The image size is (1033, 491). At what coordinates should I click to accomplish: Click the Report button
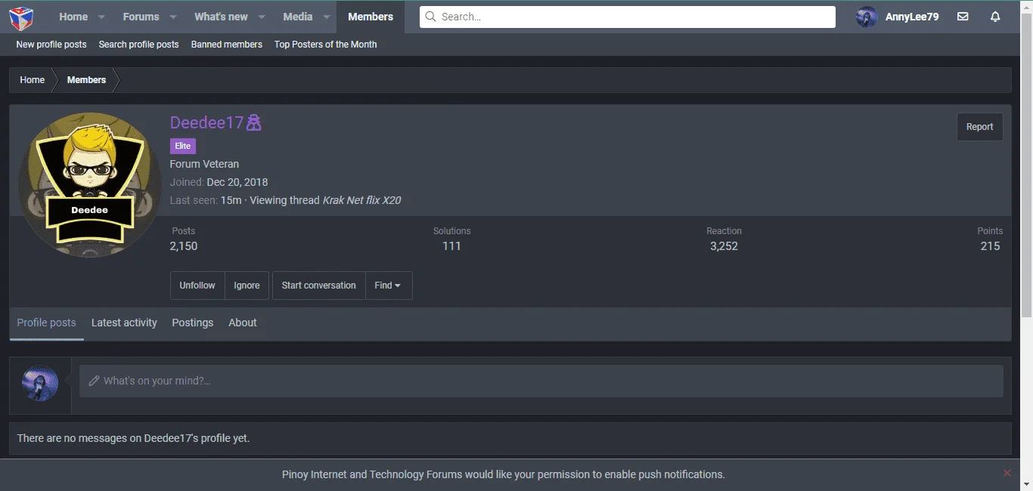click(x=979, y=127)
